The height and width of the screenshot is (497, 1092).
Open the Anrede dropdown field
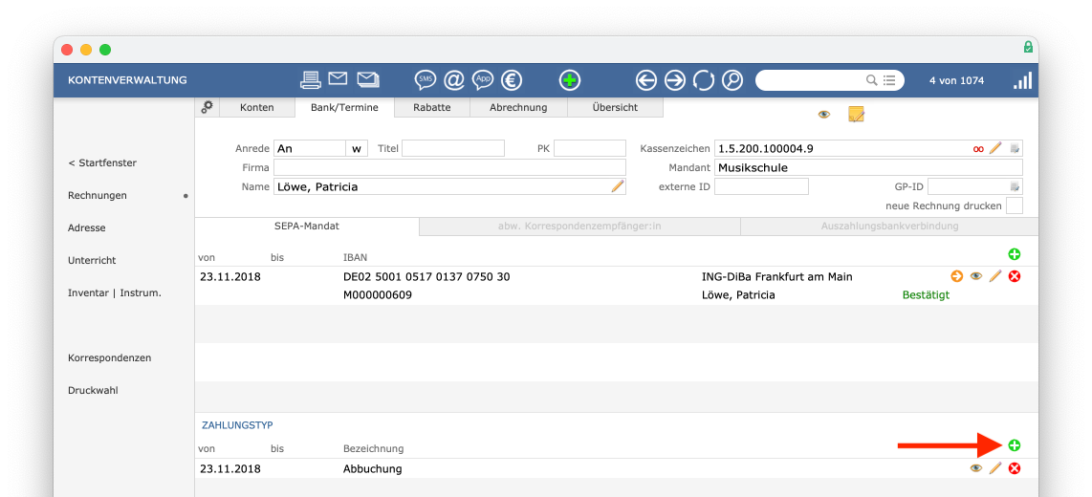(310, 148)
